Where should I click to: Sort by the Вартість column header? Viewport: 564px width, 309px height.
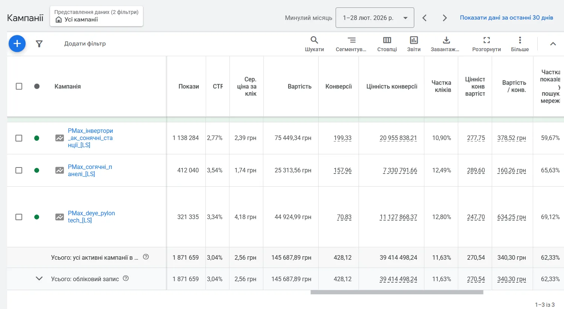point(299,87)
